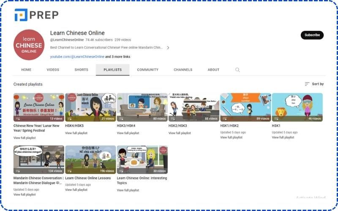Click the @LearnChineseOnline handle
This screenshot has height=211, width=338.
point(67,40)
